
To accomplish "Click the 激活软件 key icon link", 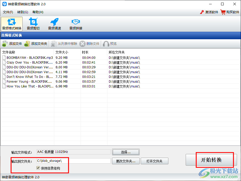I will click(x=209, y=12).
